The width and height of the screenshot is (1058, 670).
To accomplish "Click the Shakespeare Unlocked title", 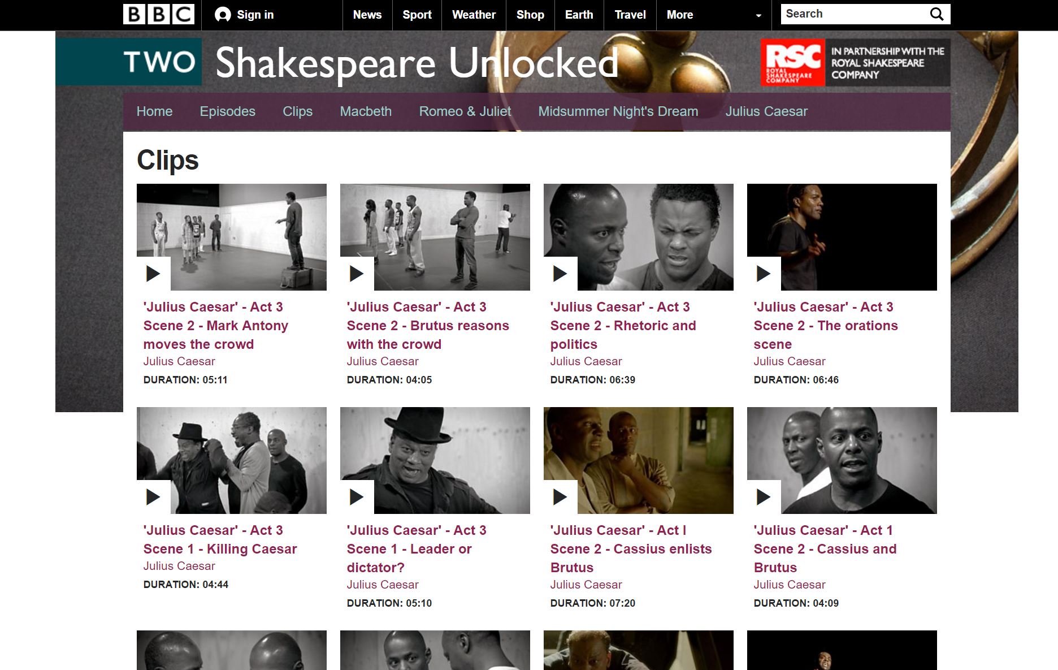I will (417, 62).
